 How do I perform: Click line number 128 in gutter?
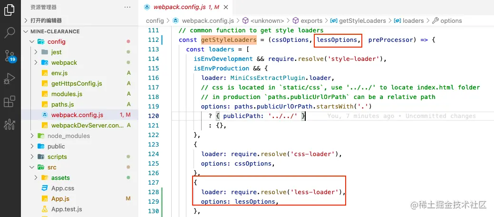(x=154, y=192)
